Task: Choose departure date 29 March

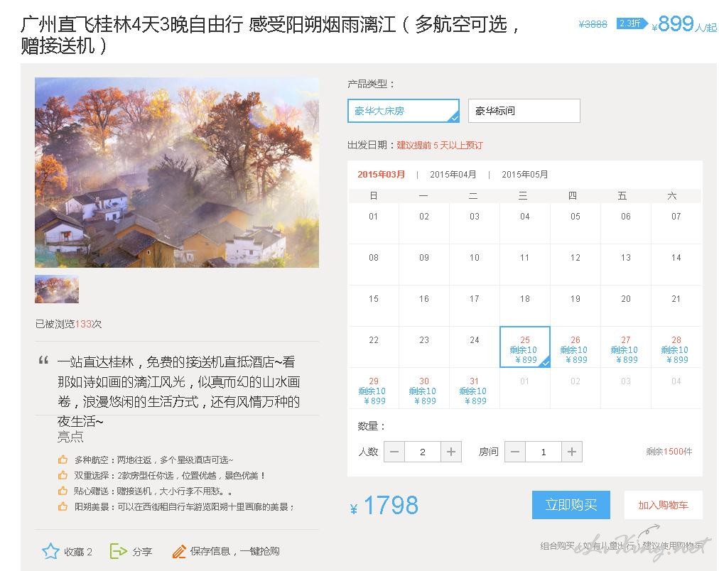Action: pyautogui.click(x=374, y=388)
